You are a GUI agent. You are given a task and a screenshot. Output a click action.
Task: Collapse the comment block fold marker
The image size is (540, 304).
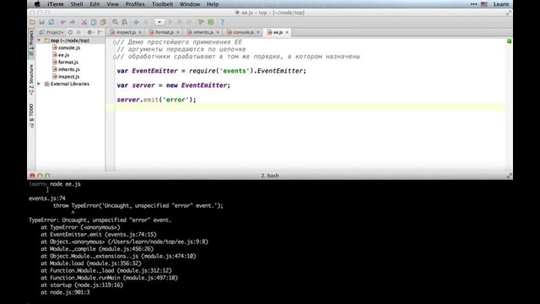tap(115, 42)
